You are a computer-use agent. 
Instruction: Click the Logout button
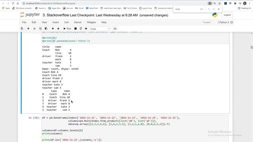(x=227, y=15)
